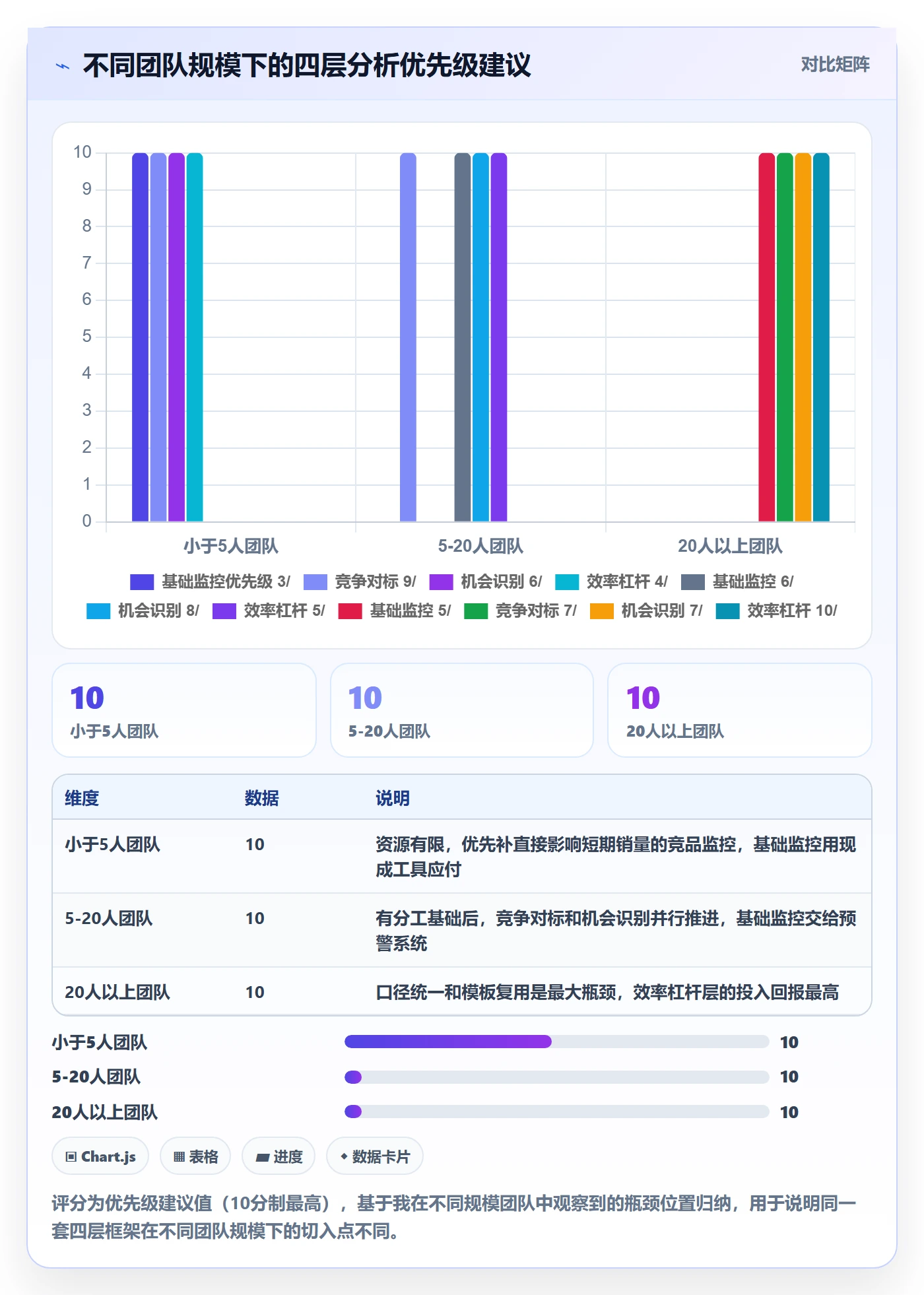
Task: Click the slate gray bar in the chart
Action: (463, 337)
